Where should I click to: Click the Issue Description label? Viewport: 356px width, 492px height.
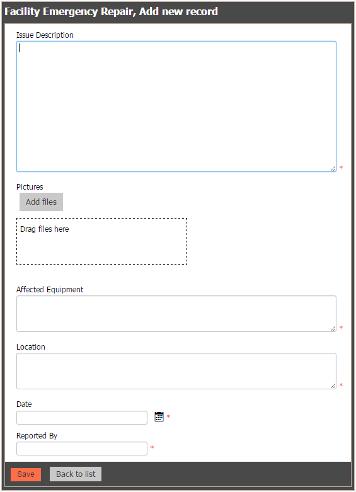click(x=45, y=35)
